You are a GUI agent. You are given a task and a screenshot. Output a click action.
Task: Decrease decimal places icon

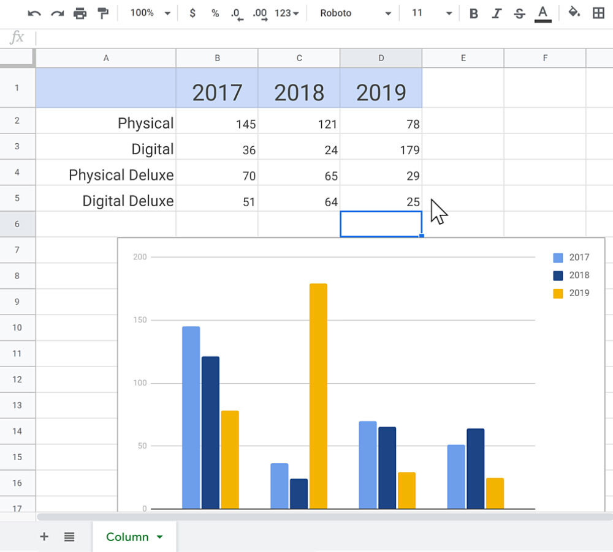point(237,14)
